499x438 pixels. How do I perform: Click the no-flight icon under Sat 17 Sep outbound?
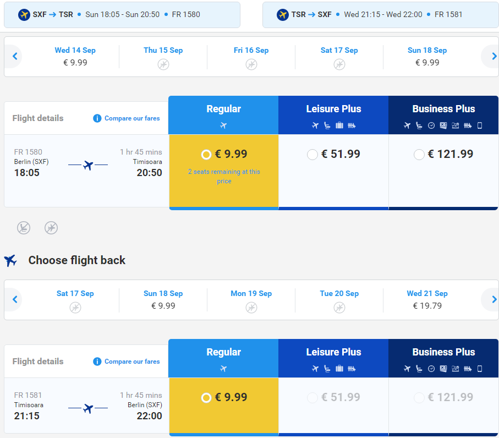(339, 64)
